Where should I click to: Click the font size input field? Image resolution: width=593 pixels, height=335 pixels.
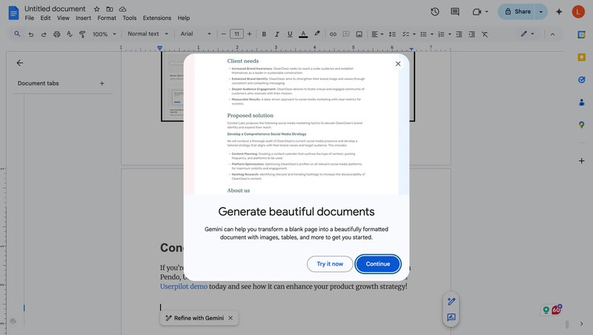tap(236, 34)
